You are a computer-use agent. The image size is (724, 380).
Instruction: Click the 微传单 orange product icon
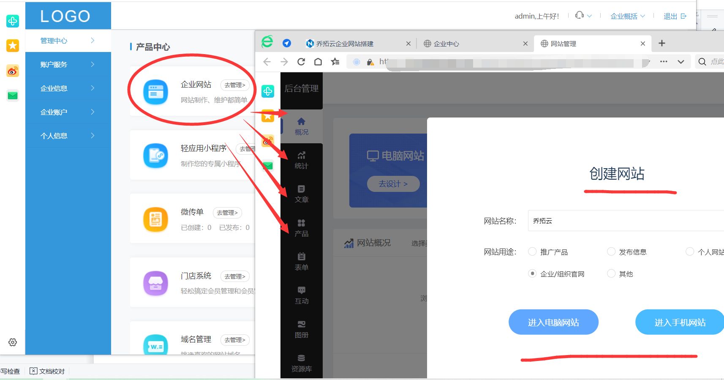tap(155, 219)
